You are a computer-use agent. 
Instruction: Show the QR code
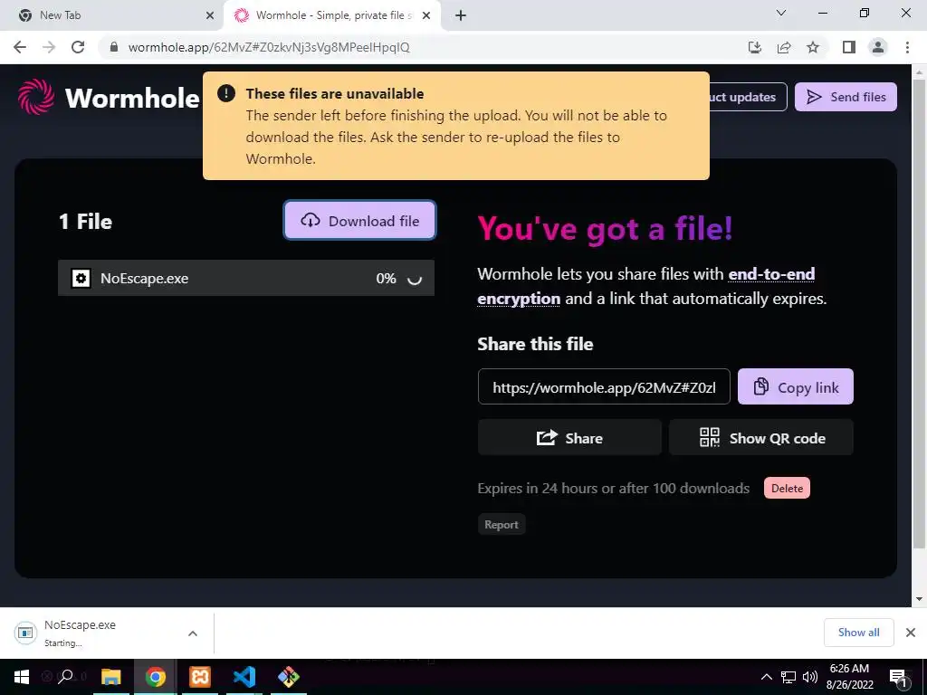(760, 438)
